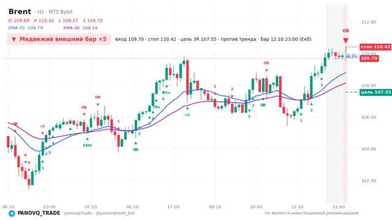Click the 'EMA 40 108.14' legend entry

[80, 28]
